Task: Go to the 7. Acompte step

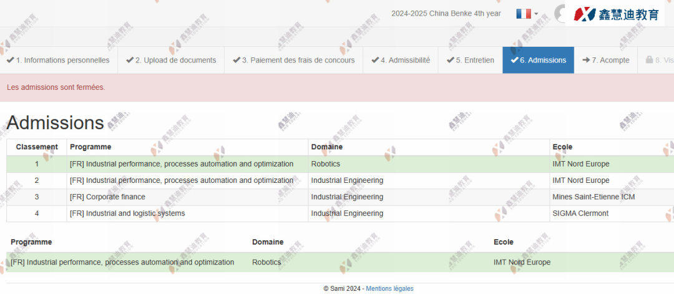Action: pyautogui.click(x=605, y=60)
